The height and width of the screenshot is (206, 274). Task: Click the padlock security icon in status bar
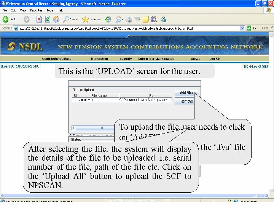click(x=229, y=201)
